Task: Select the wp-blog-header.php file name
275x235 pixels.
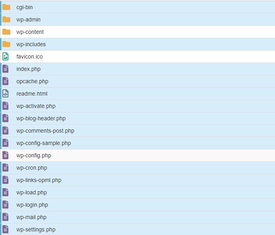Action: (x=41, y=118)
